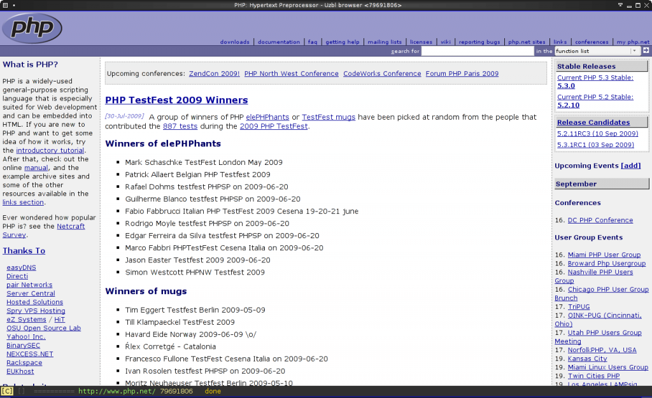Open the DC PHP Conference event link

[x=600, y=220]
